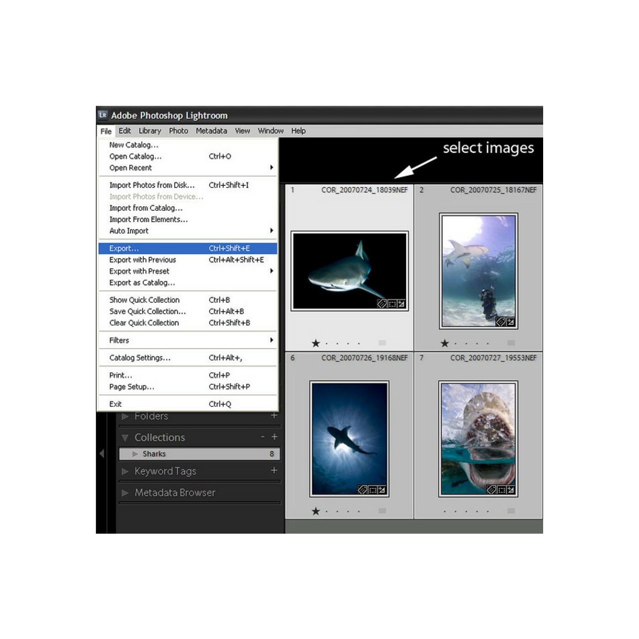Click the crop badge on thumbnail COR_20070726_19168NEF
Screen dimensions: 639x639
coord(371,490)
